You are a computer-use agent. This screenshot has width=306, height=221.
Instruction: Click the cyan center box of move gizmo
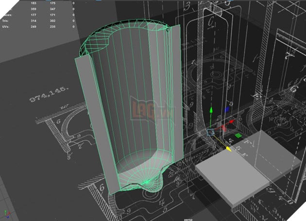[x=211, y=132]
